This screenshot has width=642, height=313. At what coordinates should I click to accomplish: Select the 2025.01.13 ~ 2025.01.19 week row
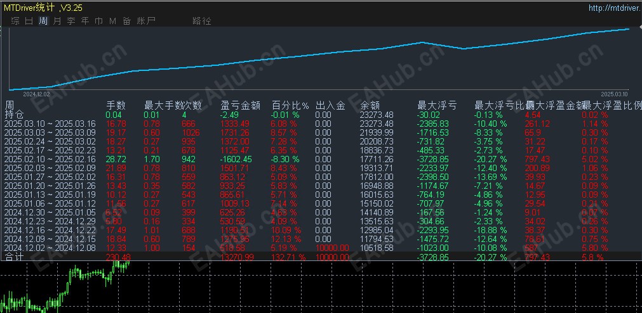click(321, 195)
